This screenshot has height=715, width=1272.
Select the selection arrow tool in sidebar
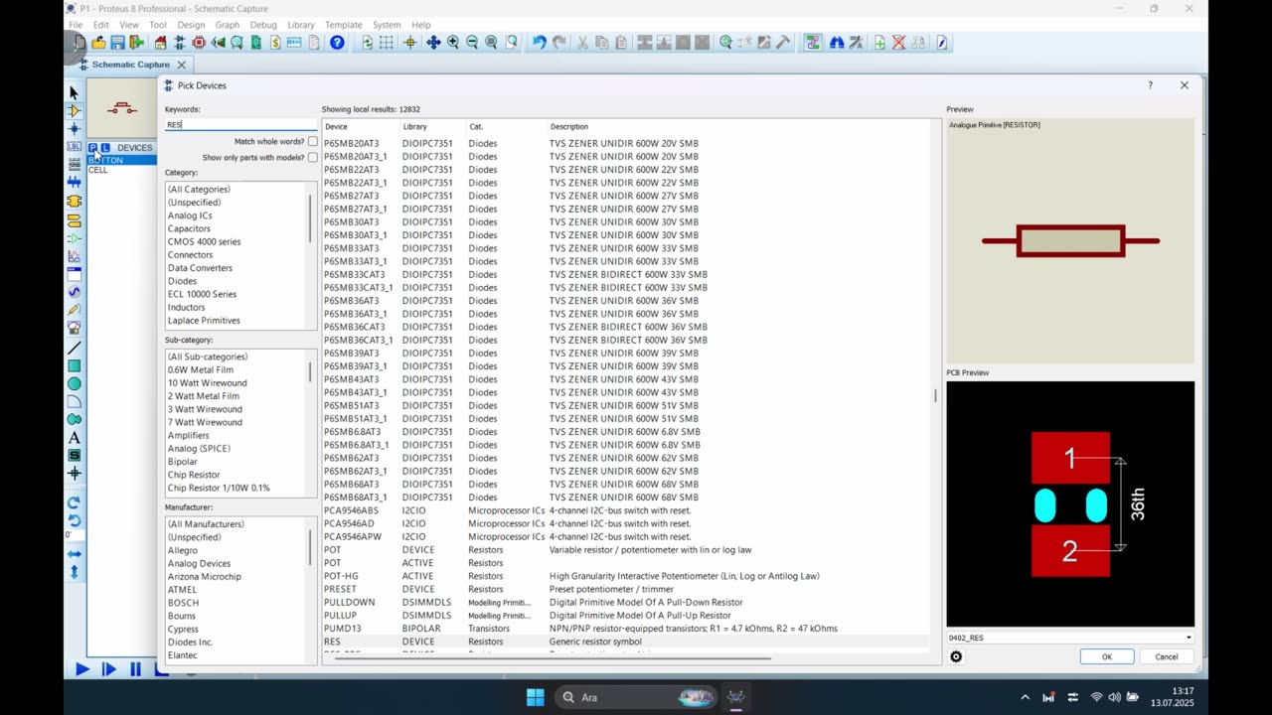74,92
